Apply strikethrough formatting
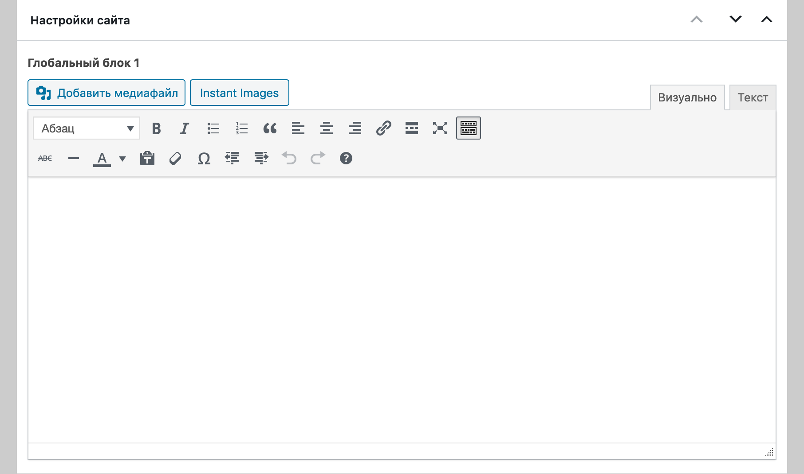Image resolution: width=804 pixels, height=474 pixels. click(45, 158)
